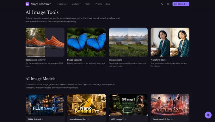The image size is (215, 122).
Task: Click the Image expand title
Action: pyautogui.click(x=116, y=60)
